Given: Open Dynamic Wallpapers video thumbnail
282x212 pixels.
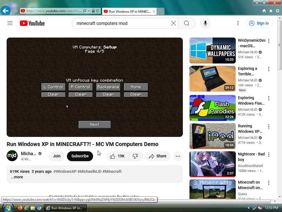Looking at the screenshot, I should (212, 51).
